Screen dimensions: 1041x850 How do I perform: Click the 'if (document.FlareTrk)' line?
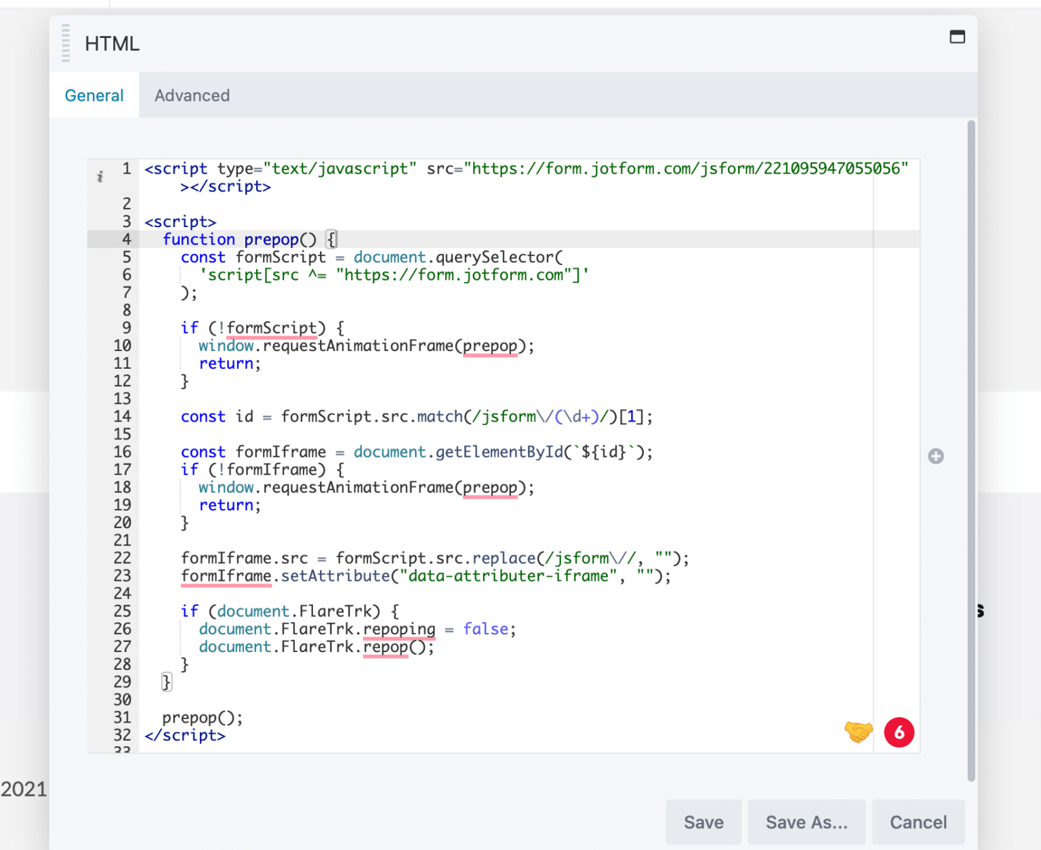(290, 611)
